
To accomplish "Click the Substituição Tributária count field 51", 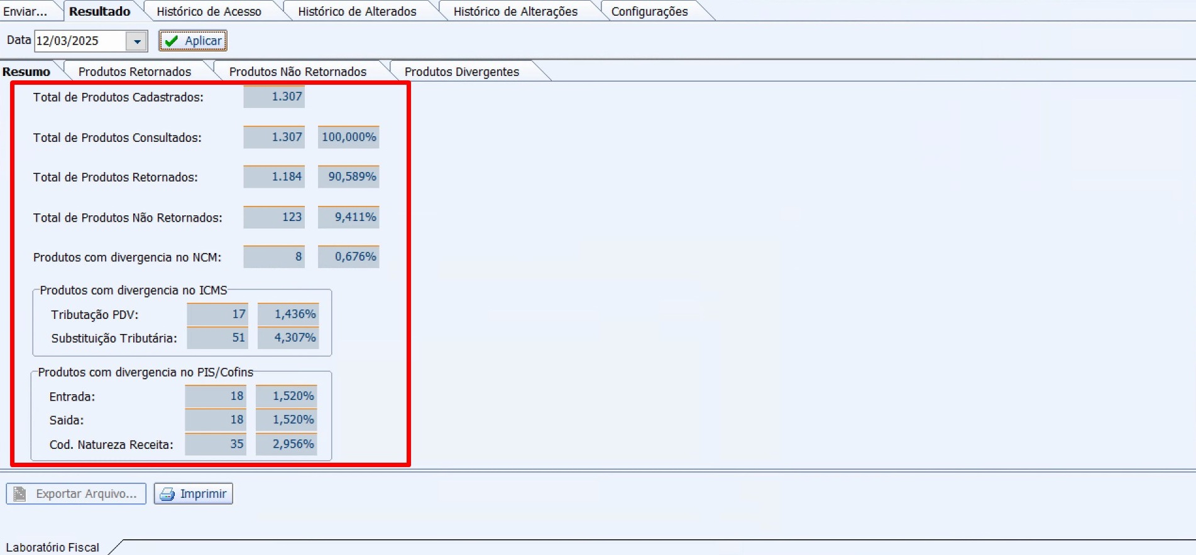I will click(x=217, y=338).
